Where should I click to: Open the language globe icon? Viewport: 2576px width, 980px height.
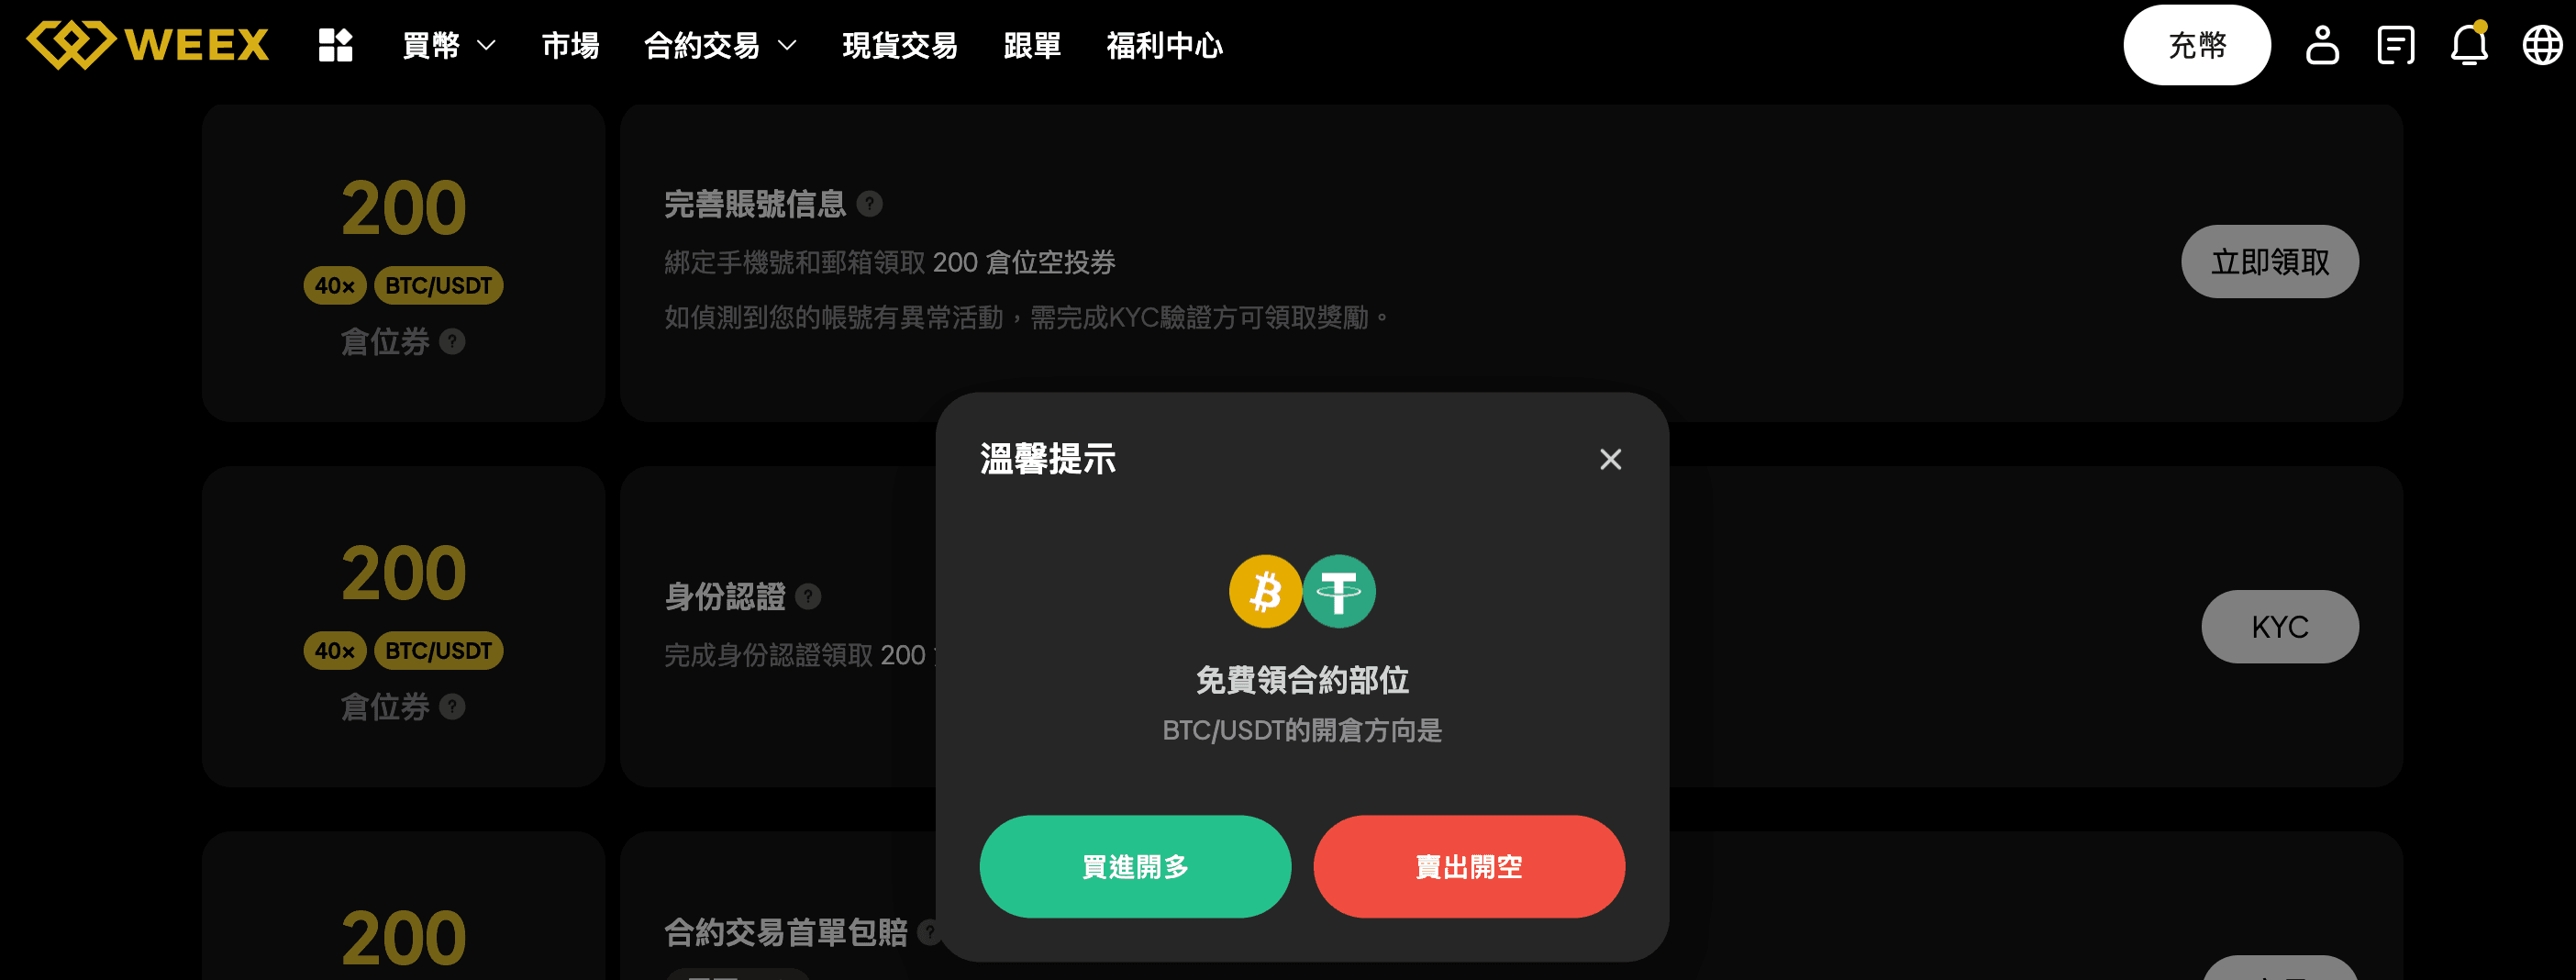point(2542,45)
